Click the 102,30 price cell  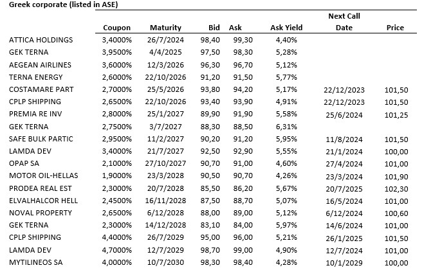tap(395, 188)
